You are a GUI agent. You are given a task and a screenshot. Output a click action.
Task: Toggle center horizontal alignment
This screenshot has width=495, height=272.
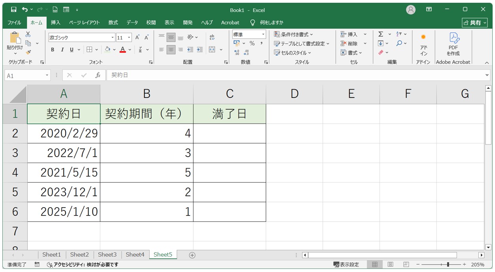point(171,50)
